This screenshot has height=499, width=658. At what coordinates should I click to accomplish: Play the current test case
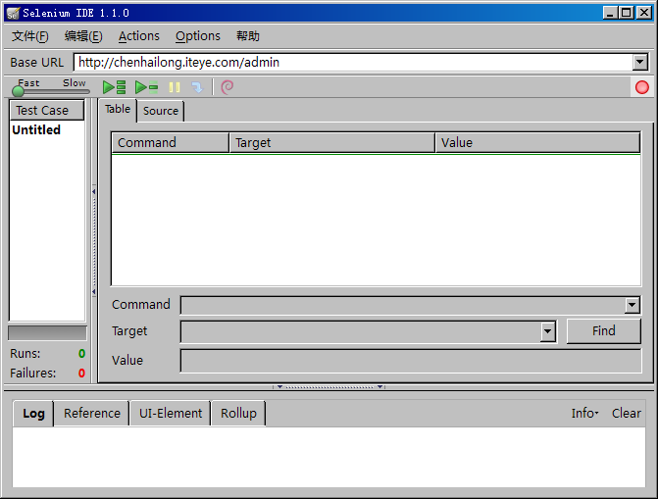[x=146, y=87]
